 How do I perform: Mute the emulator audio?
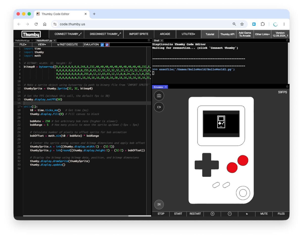click(264, 214)
